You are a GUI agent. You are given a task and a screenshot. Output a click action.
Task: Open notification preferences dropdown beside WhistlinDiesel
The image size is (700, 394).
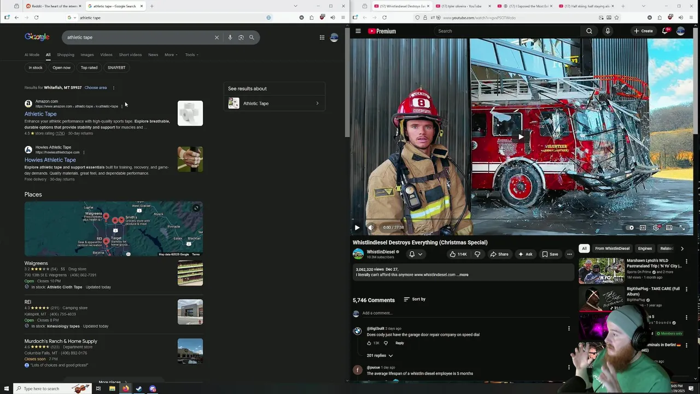point(415,254)
